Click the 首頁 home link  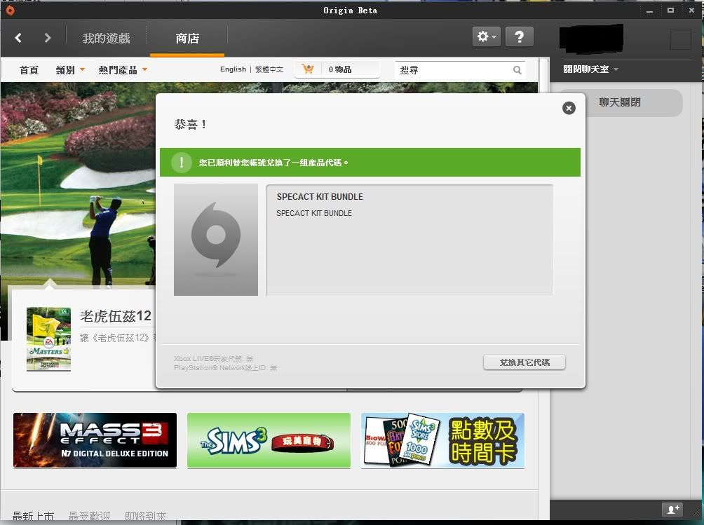[29, 70]
